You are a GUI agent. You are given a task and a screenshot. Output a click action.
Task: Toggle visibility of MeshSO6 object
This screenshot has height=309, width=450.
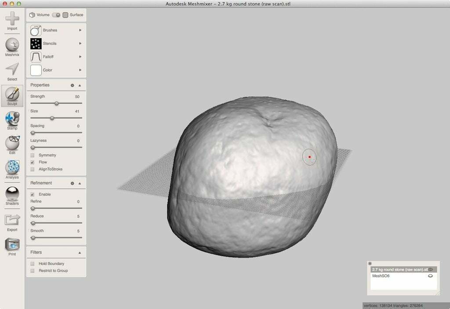click(x=429, y=276)
